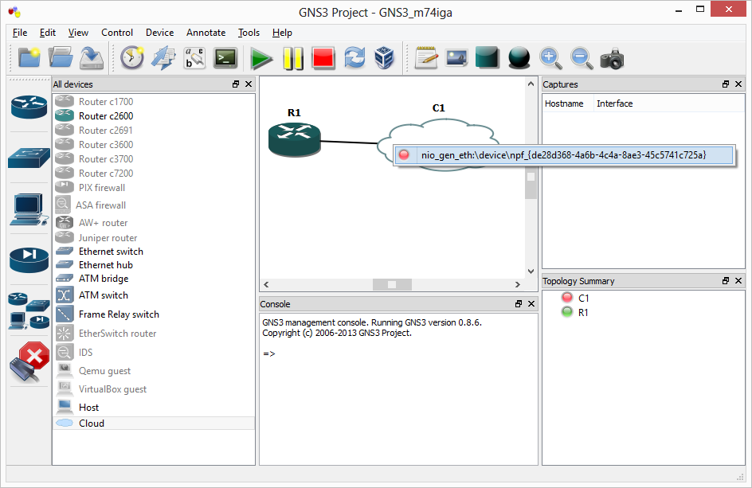Open the Device menu
This screenshot has width=752, height=488.
point(159,33)
